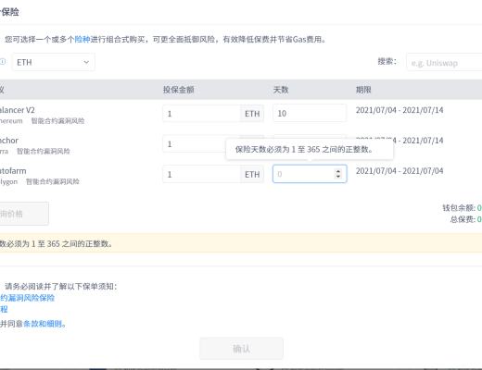Click the Anchor protocol name

coord(9,141)
